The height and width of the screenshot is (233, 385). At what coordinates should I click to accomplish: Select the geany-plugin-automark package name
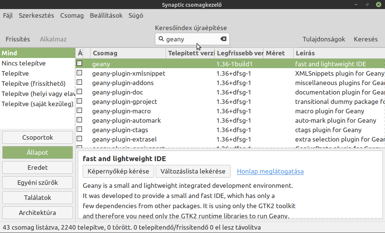click(126, 120)
